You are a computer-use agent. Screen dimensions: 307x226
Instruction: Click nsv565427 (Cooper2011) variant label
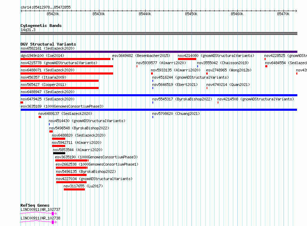coord(43,85)
